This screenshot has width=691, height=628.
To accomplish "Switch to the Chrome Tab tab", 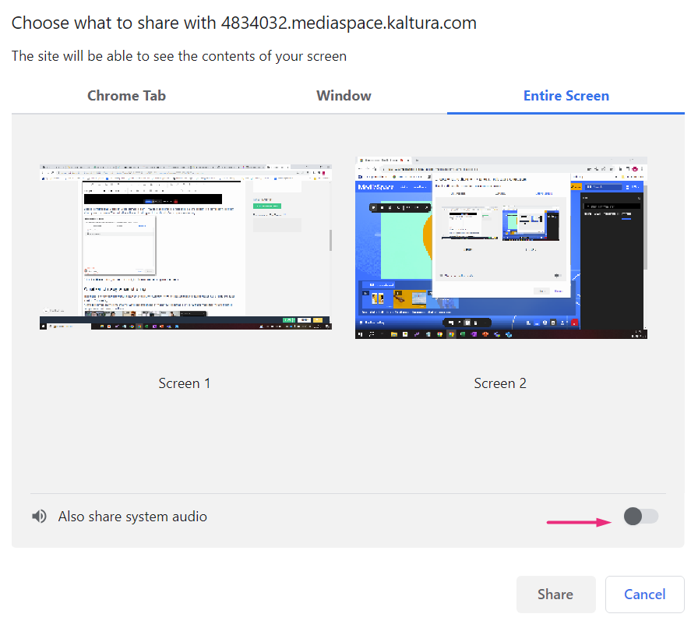I will pos(126,96).
